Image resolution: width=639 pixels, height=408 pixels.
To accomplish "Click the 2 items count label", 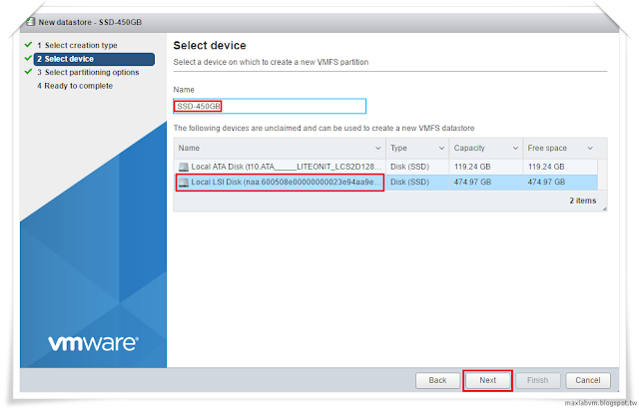I will 582,201.
